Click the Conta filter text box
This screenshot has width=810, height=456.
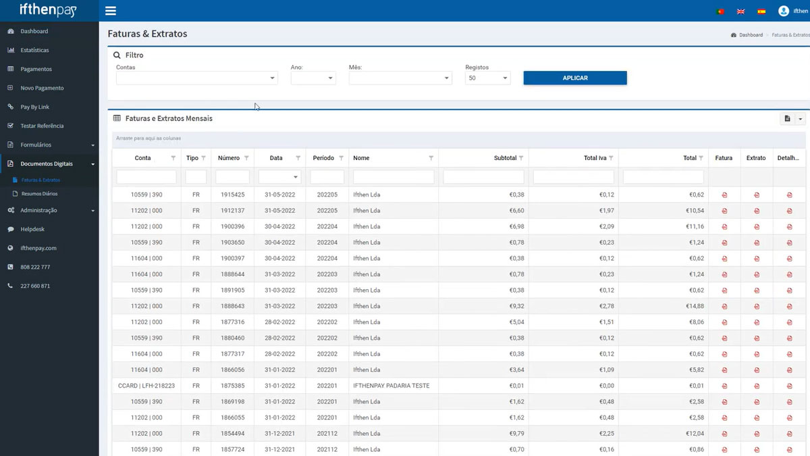point(146,177)
